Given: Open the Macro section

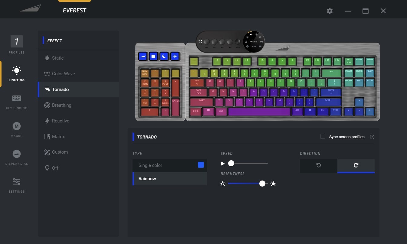Looking at the screenshot, I should pos(16,130).
